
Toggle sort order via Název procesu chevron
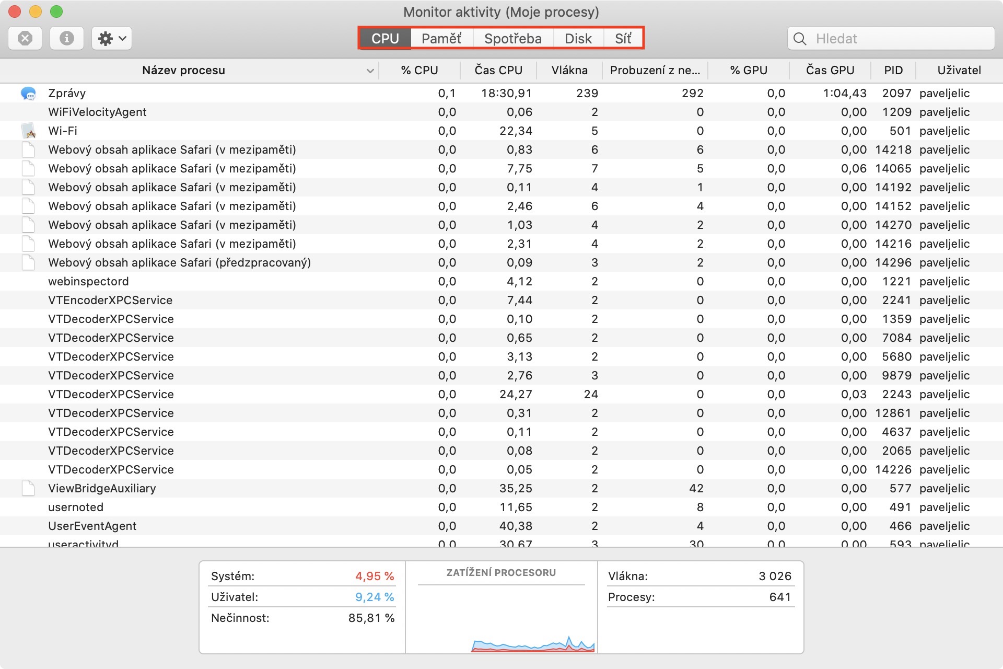370,71
